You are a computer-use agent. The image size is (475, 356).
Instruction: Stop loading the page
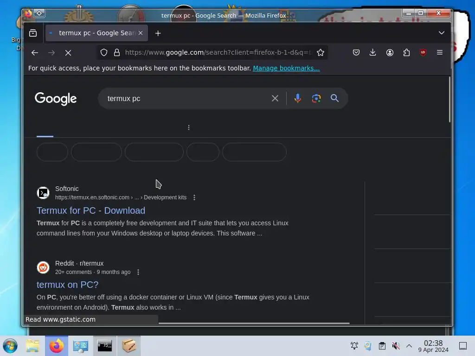click(x=68, y=53)
